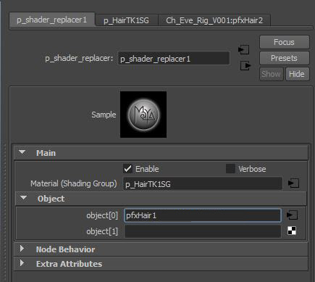Switch to the p_HairTK1SG tab
The width and height of the screenshot is (315, 282).
click(127, 20)
